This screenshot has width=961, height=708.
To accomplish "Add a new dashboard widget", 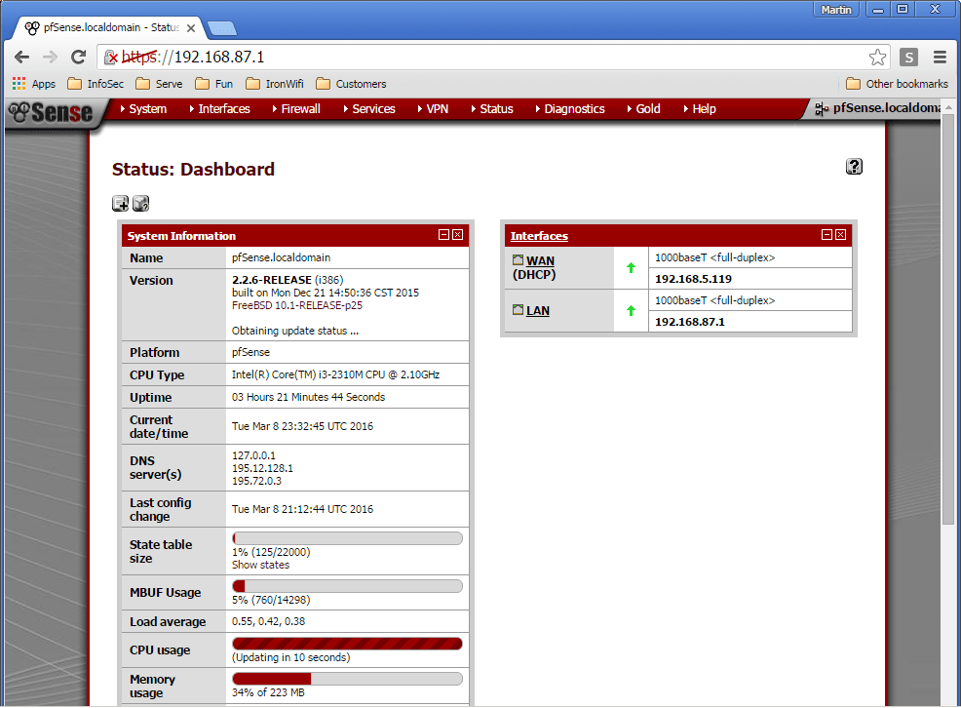I will [120, 203].
